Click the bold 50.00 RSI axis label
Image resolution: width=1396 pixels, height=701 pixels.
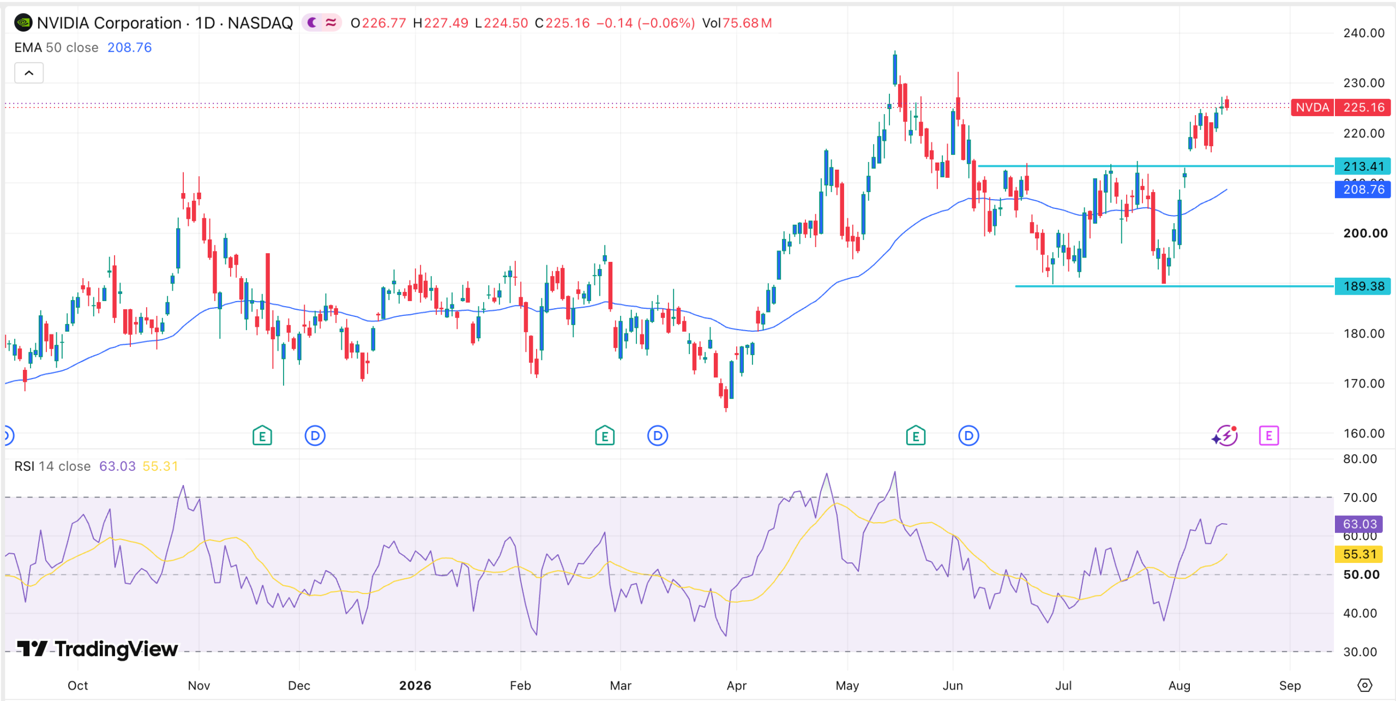1361,574
